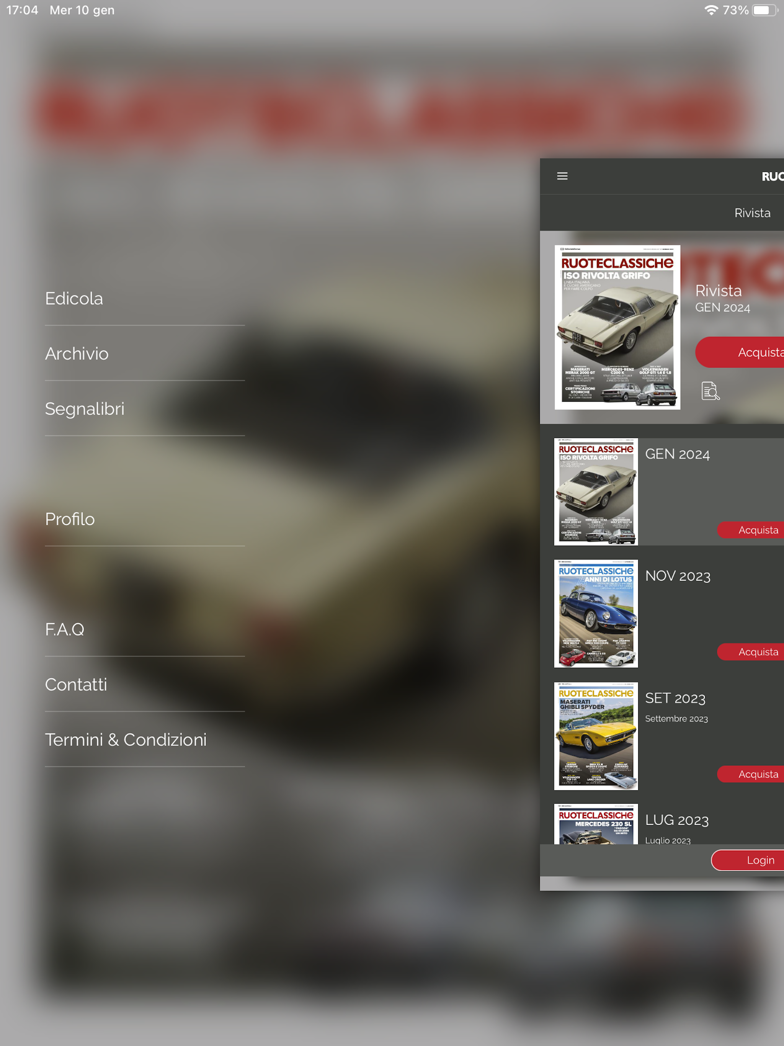Tap Acquista on featured GEN 2024 issue
784x1046 pixels.
pyautogui.click(x=740, y=352)
